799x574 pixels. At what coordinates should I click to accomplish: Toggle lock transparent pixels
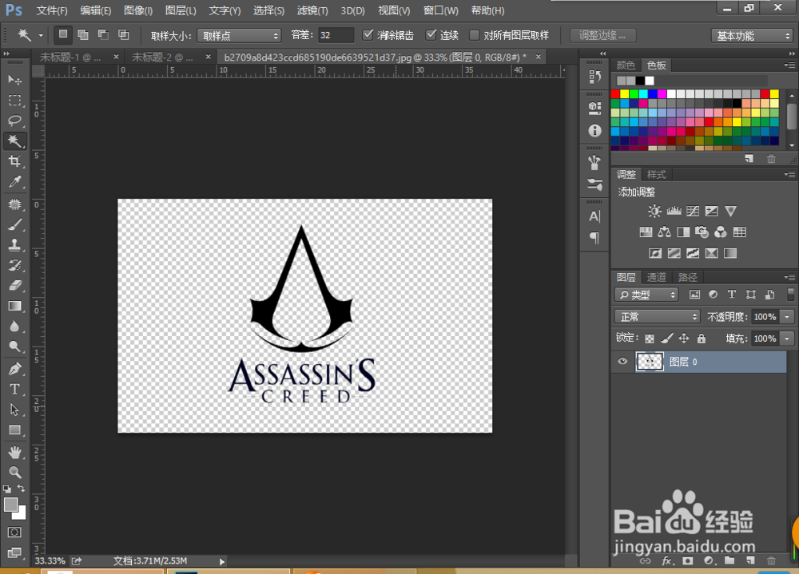click(649, 338)
